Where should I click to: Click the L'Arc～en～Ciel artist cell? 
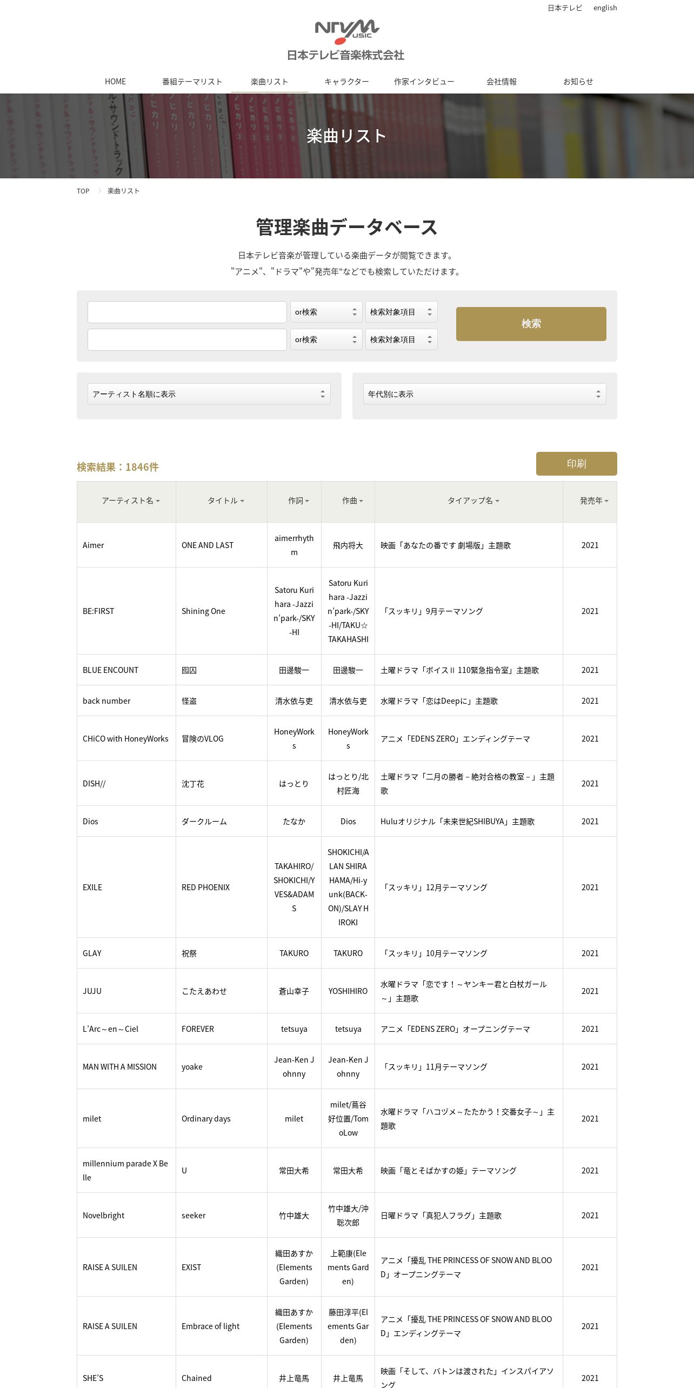coord(126,1029)
